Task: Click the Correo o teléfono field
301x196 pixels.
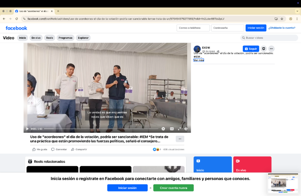Action: click(x=193, y=28)
